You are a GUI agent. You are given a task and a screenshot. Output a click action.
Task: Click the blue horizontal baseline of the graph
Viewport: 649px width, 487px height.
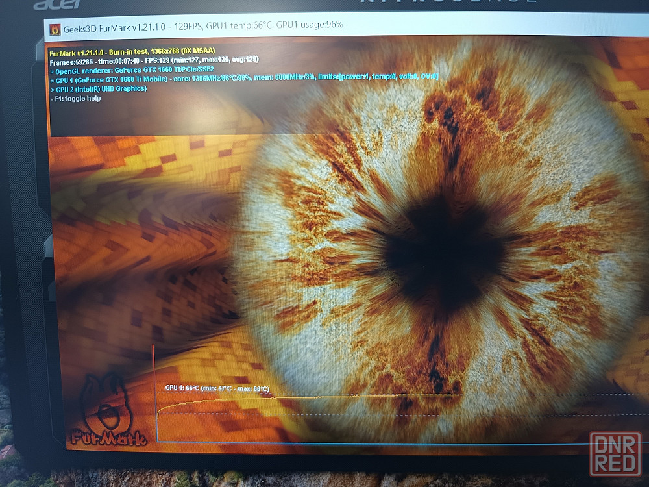[389, 445]
